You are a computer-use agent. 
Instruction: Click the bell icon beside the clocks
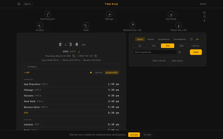click(205, 21)
